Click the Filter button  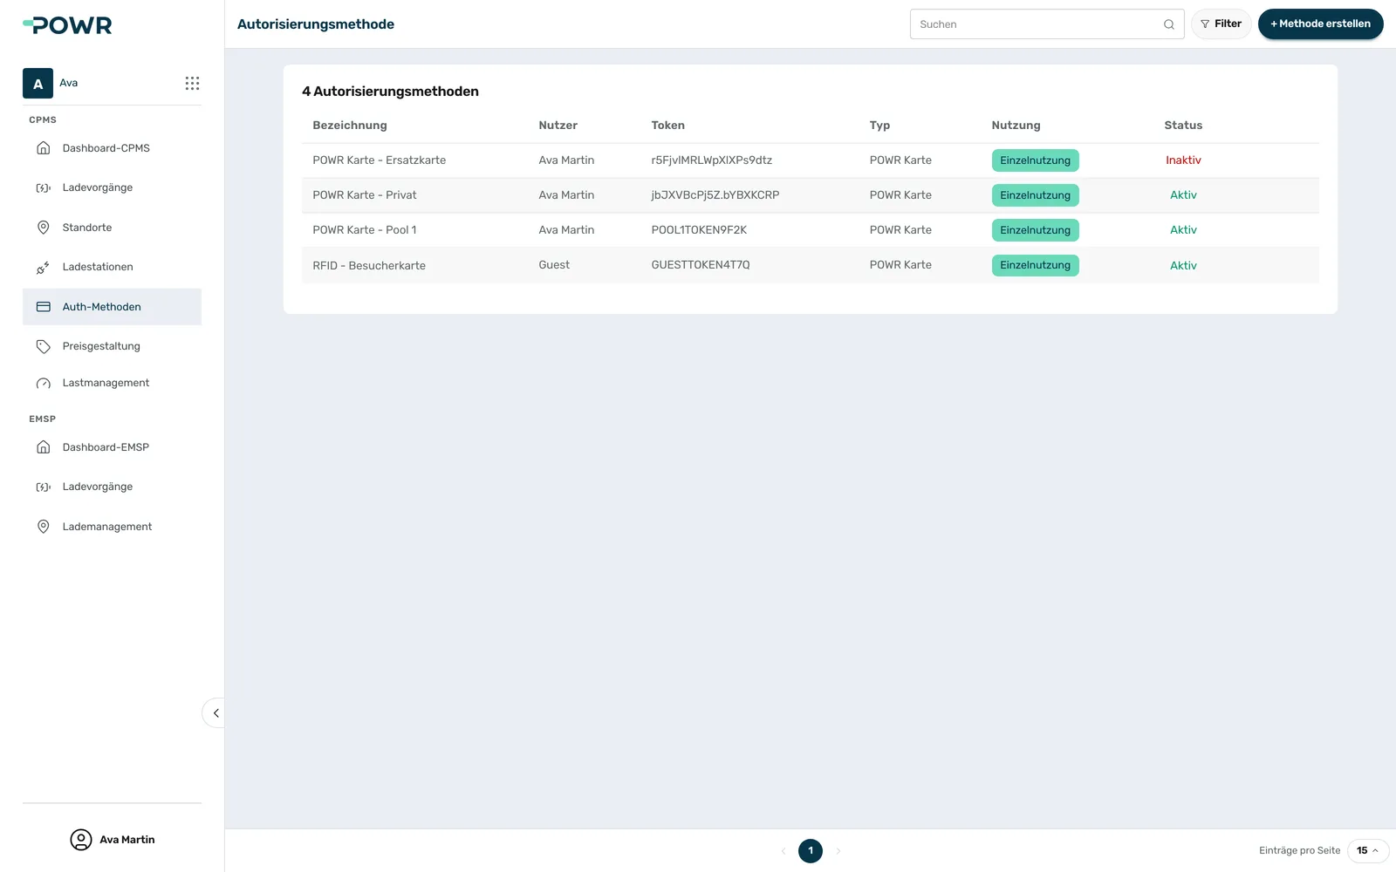(1221, 24)
